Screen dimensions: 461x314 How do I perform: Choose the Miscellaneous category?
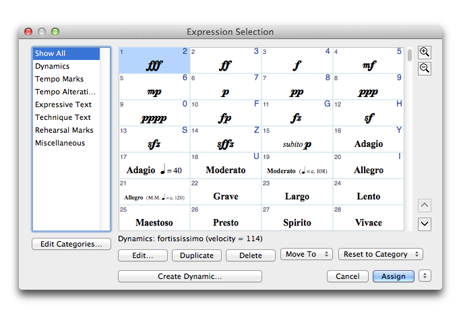(66, 143)
